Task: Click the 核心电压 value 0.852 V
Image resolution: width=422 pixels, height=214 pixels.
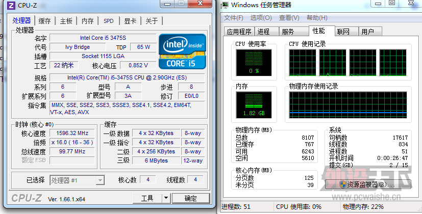Action: [138, 65]
